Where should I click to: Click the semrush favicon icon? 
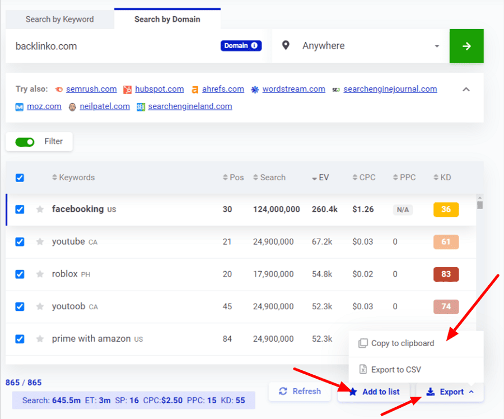coord(59,90)
